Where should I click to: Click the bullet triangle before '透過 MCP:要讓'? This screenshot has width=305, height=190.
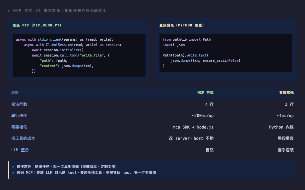(13, 173)
